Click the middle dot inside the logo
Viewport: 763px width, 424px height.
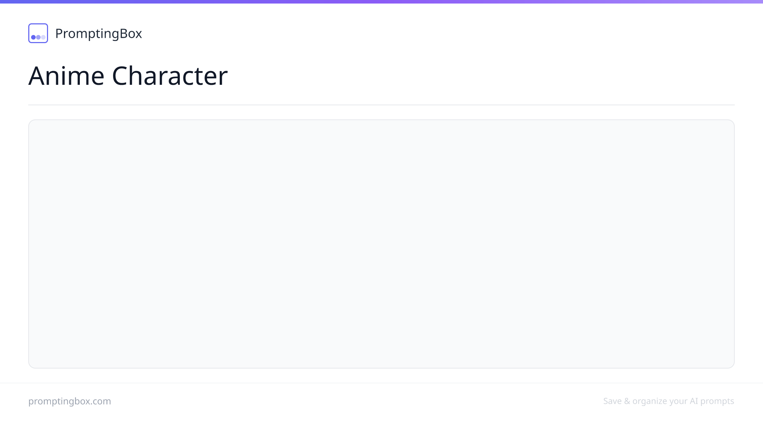click(38, 37)
